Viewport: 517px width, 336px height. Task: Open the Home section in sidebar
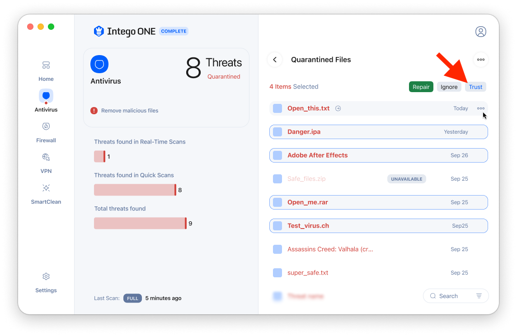click(x=46, y=71)
